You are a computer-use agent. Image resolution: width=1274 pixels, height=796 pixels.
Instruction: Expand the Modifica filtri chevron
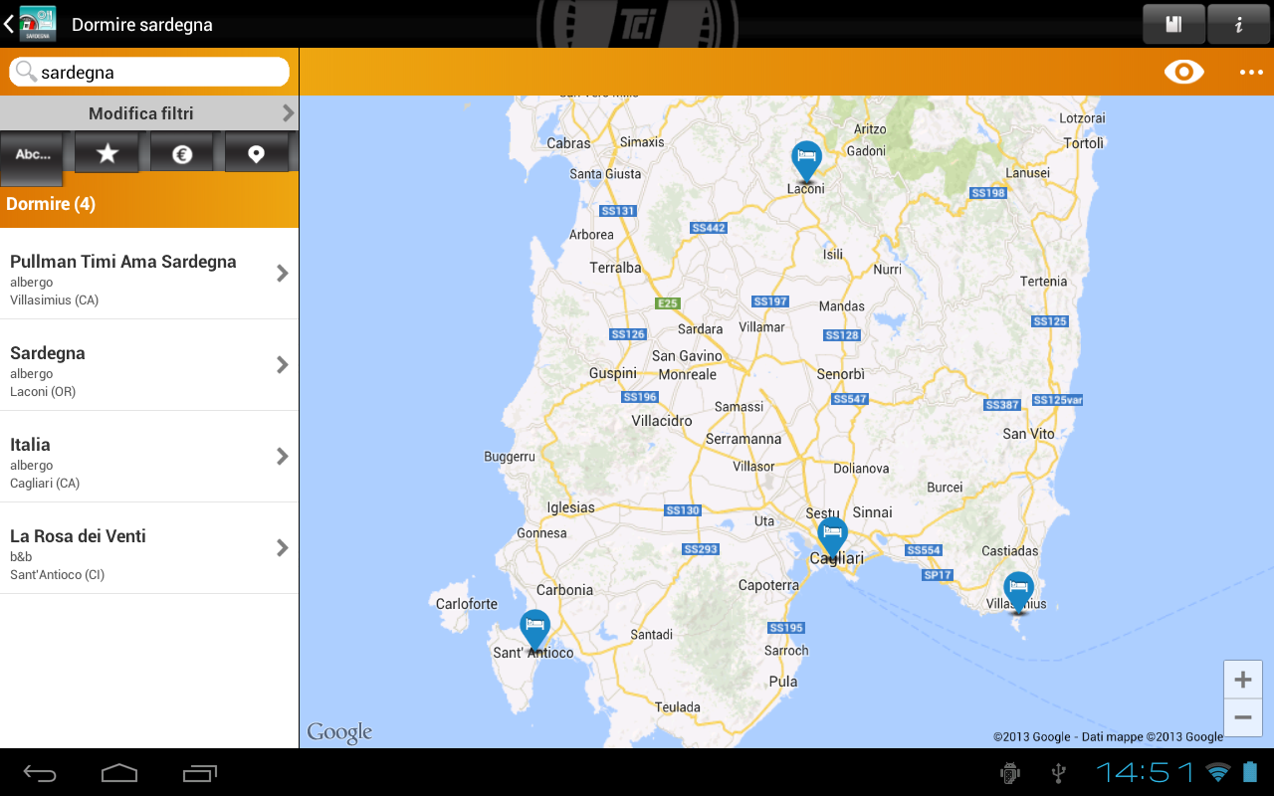pos(288,112)
